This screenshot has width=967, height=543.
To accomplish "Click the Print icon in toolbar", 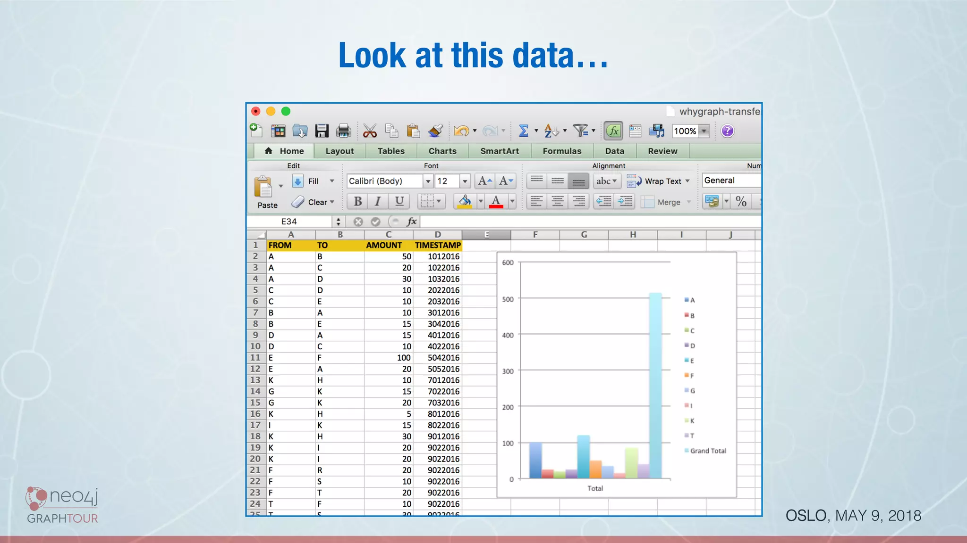I will click(x=343, y=131).
